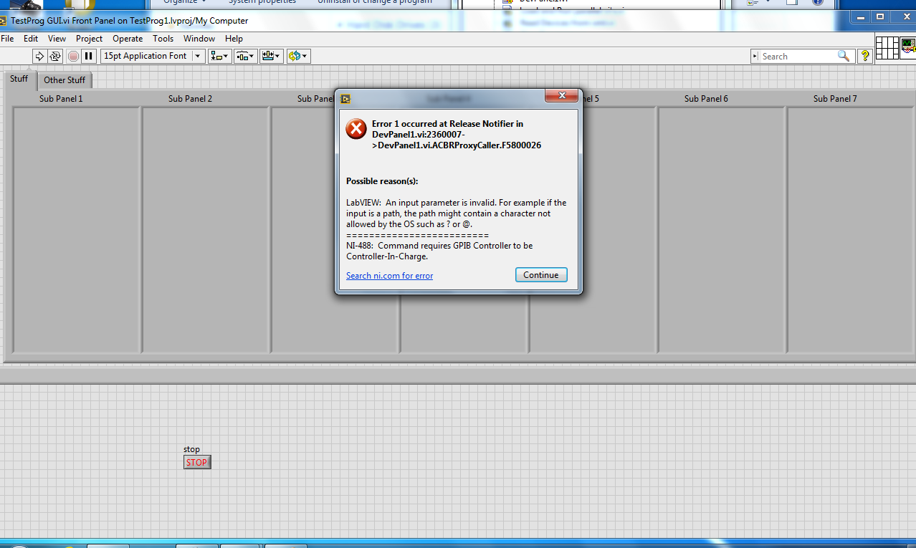Click the Pause toolbar button
This screenshot has width=916, height=548.
pos(89,56)
